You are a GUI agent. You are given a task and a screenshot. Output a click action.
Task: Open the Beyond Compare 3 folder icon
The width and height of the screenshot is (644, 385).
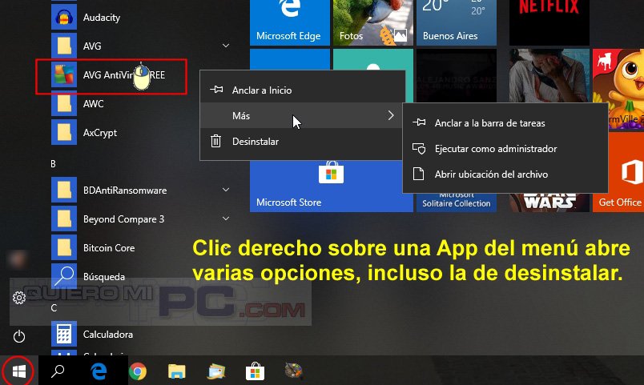(x=63, y=219)
